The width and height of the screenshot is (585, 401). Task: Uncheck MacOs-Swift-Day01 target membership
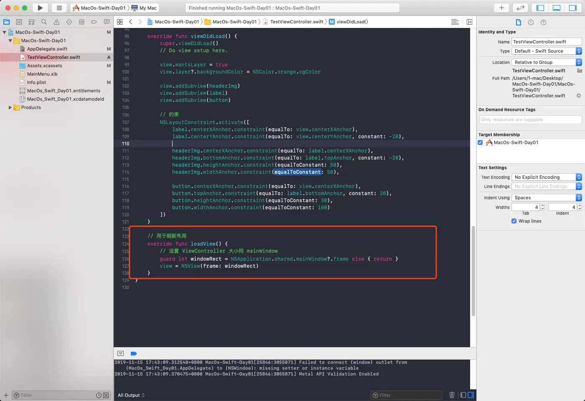pos(481,142)
